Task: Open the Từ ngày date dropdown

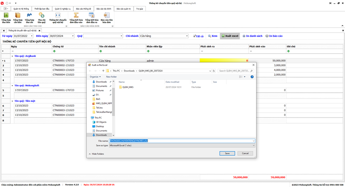Action: coord(32,36)
